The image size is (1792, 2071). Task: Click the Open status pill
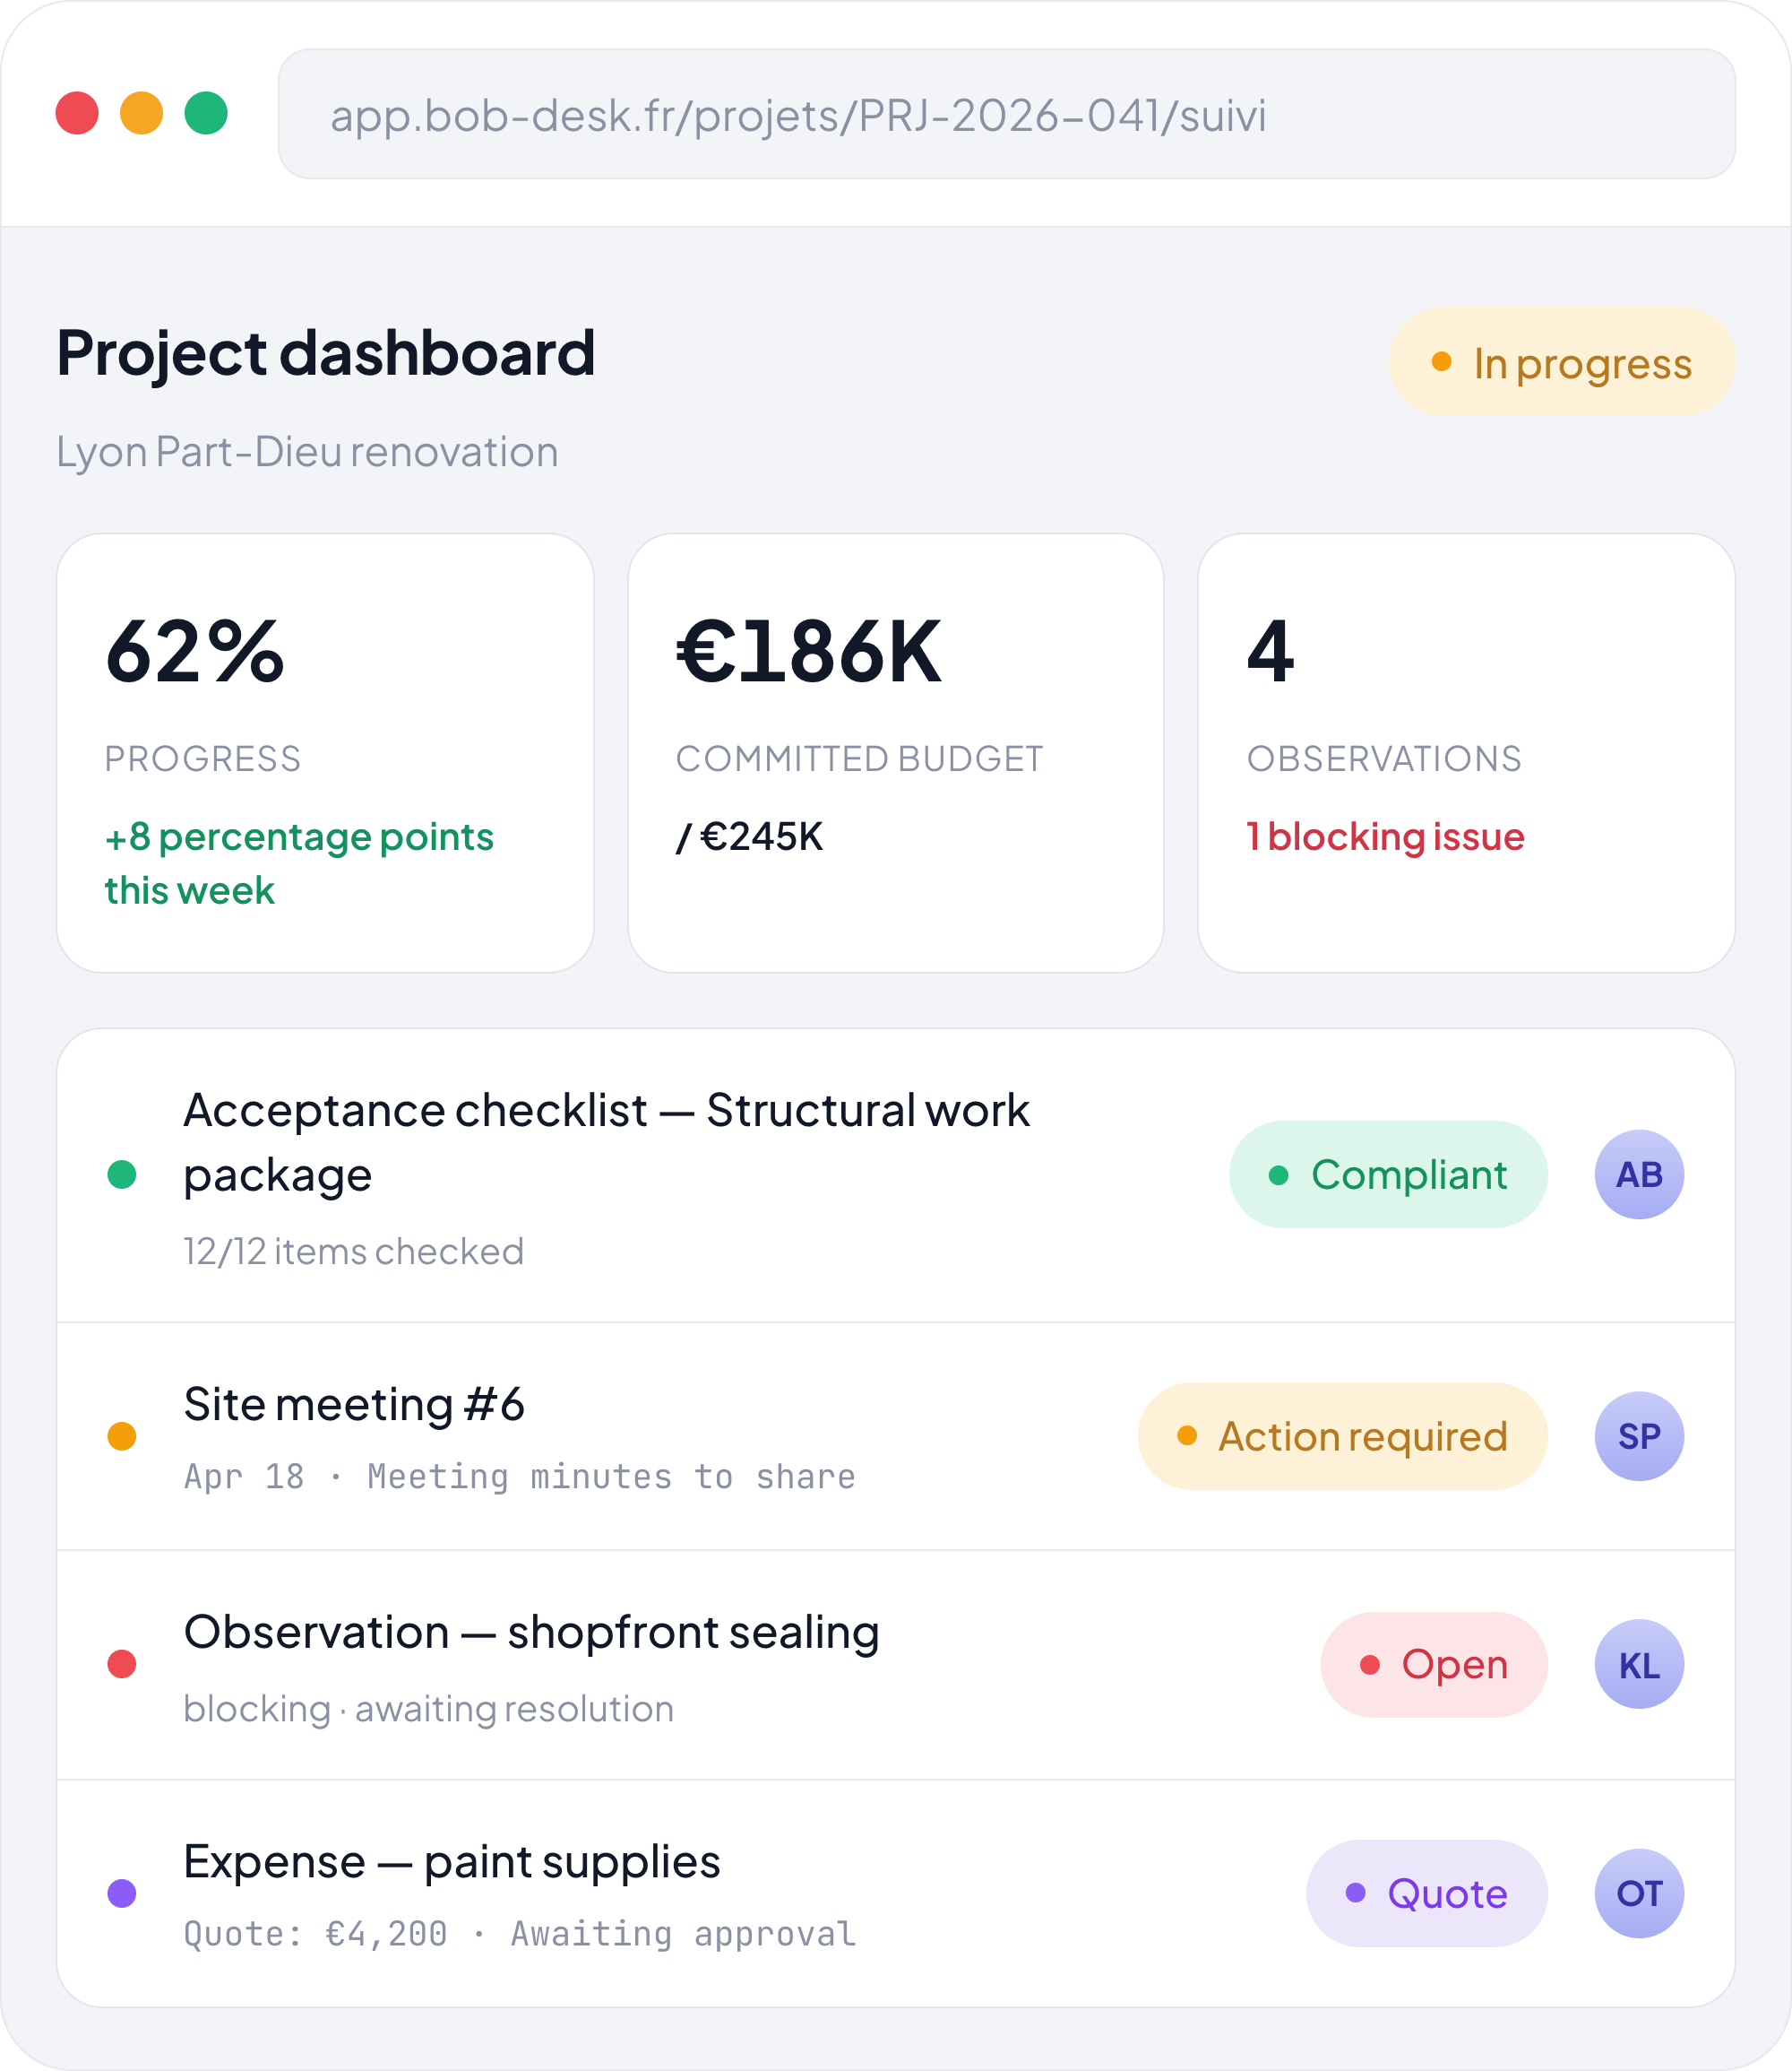[x=1434, y=1665]
